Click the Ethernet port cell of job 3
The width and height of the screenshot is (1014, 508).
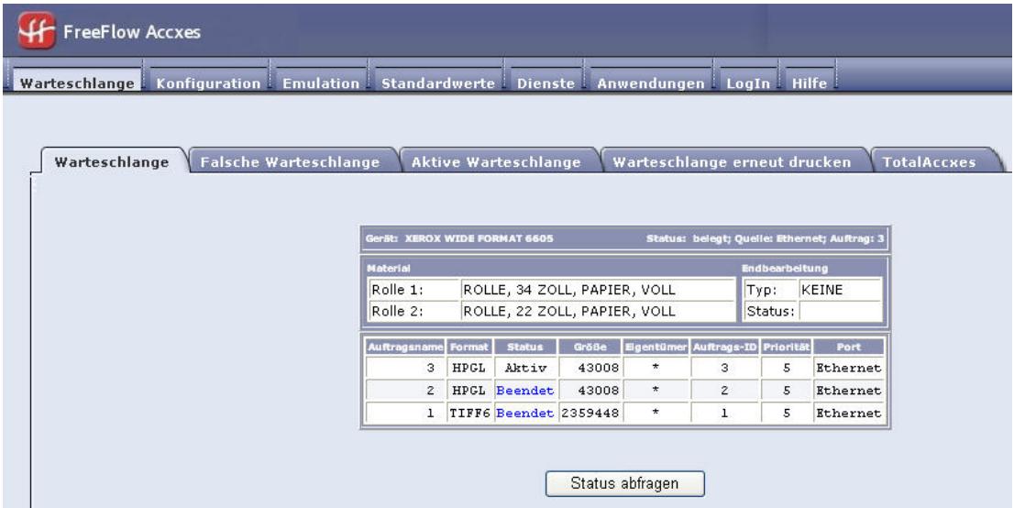[x=848, y=369]
